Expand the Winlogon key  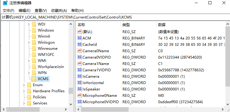(x=29, y=42)
